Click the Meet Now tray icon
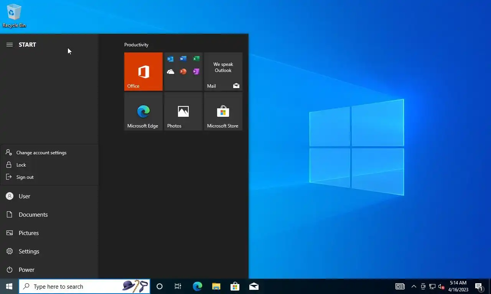This screenshot has width=491, height=294. (x=423, y=286)
